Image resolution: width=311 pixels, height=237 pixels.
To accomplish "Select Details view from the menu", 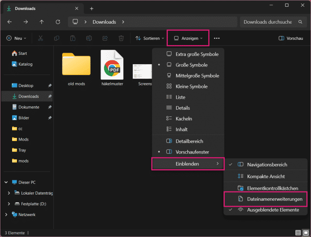I will [x=182, y=108].
